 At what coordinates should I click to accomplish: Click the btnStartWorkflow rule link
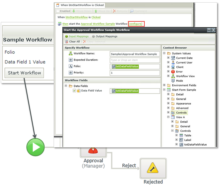pyautogui.click(x=77, y=17)
